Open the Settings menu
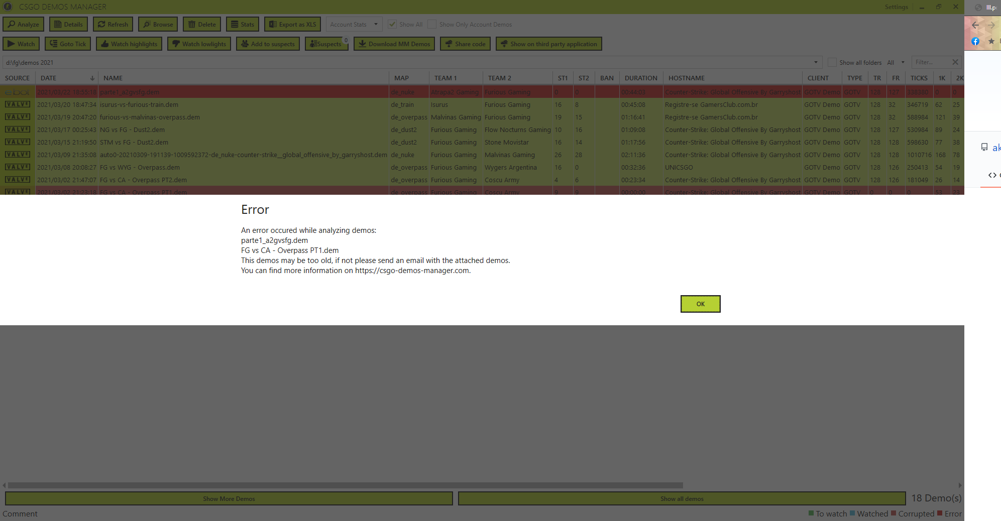The width and height of the screenshot is (1001, 521). [x=897, y=7]
